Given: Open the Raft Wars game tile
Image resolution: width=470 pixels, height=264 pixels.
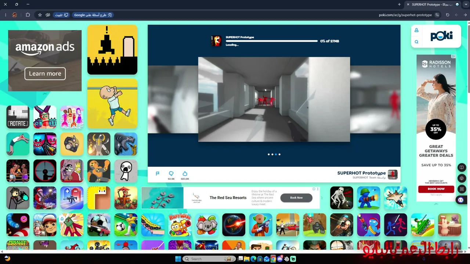Looking at the screenshot, I should pos(180,225).
